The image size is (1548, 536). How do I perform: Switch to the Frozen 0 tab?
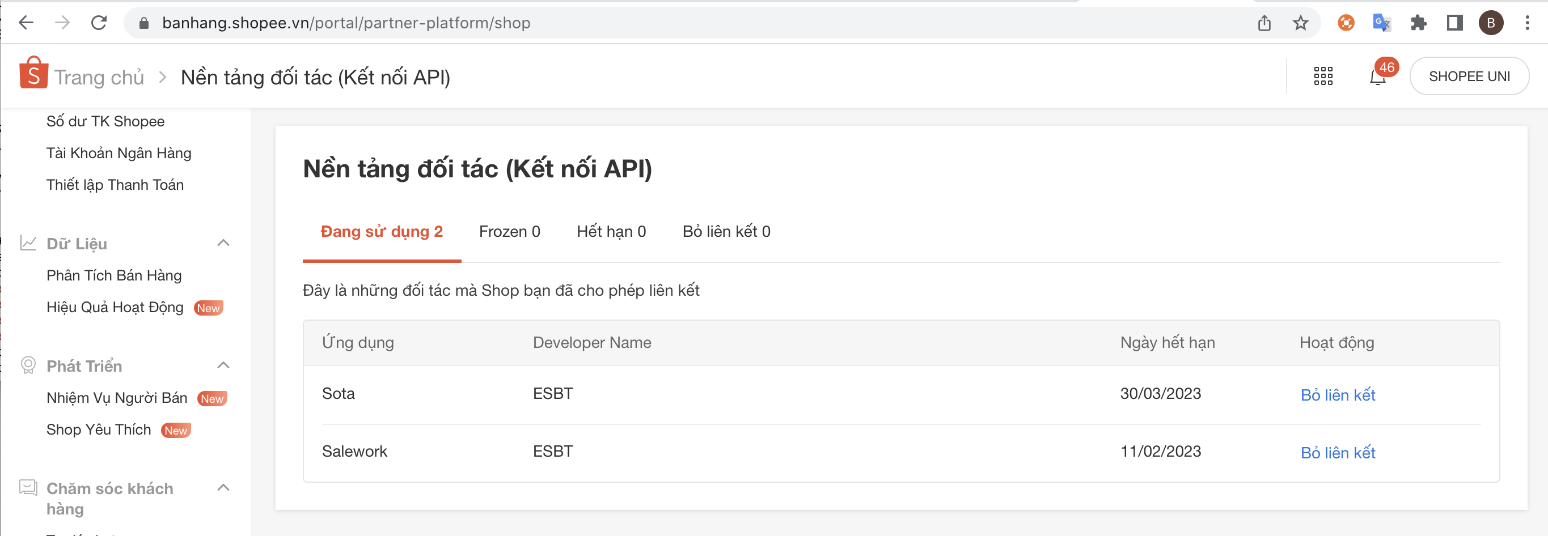click(509, 232)
